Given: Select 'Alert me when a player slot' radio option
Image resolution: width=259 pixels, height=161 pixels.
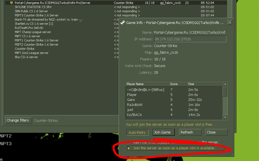Looking at the screenshot, I should (128, 142).
